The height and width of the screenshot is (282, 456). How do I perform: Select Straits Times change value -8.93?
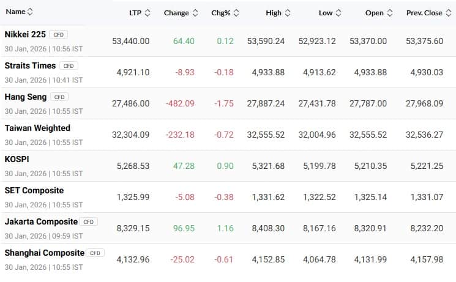tap(185, 72)
